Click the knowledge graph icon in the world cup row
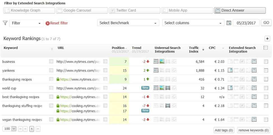This screenshot has width=273, height=135. 230,88
